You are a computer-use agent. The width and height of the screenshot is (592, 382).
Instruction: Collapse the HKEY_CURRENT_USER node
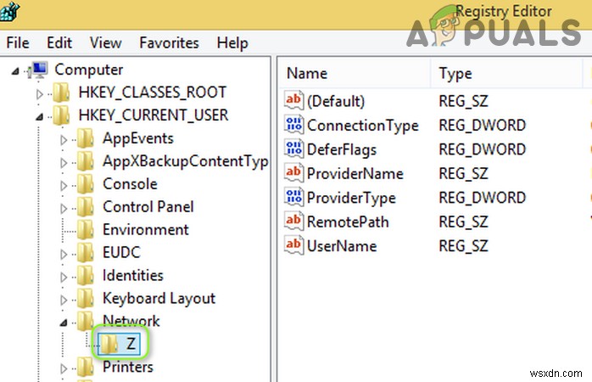pyautogui.click(x=39, y=116)
